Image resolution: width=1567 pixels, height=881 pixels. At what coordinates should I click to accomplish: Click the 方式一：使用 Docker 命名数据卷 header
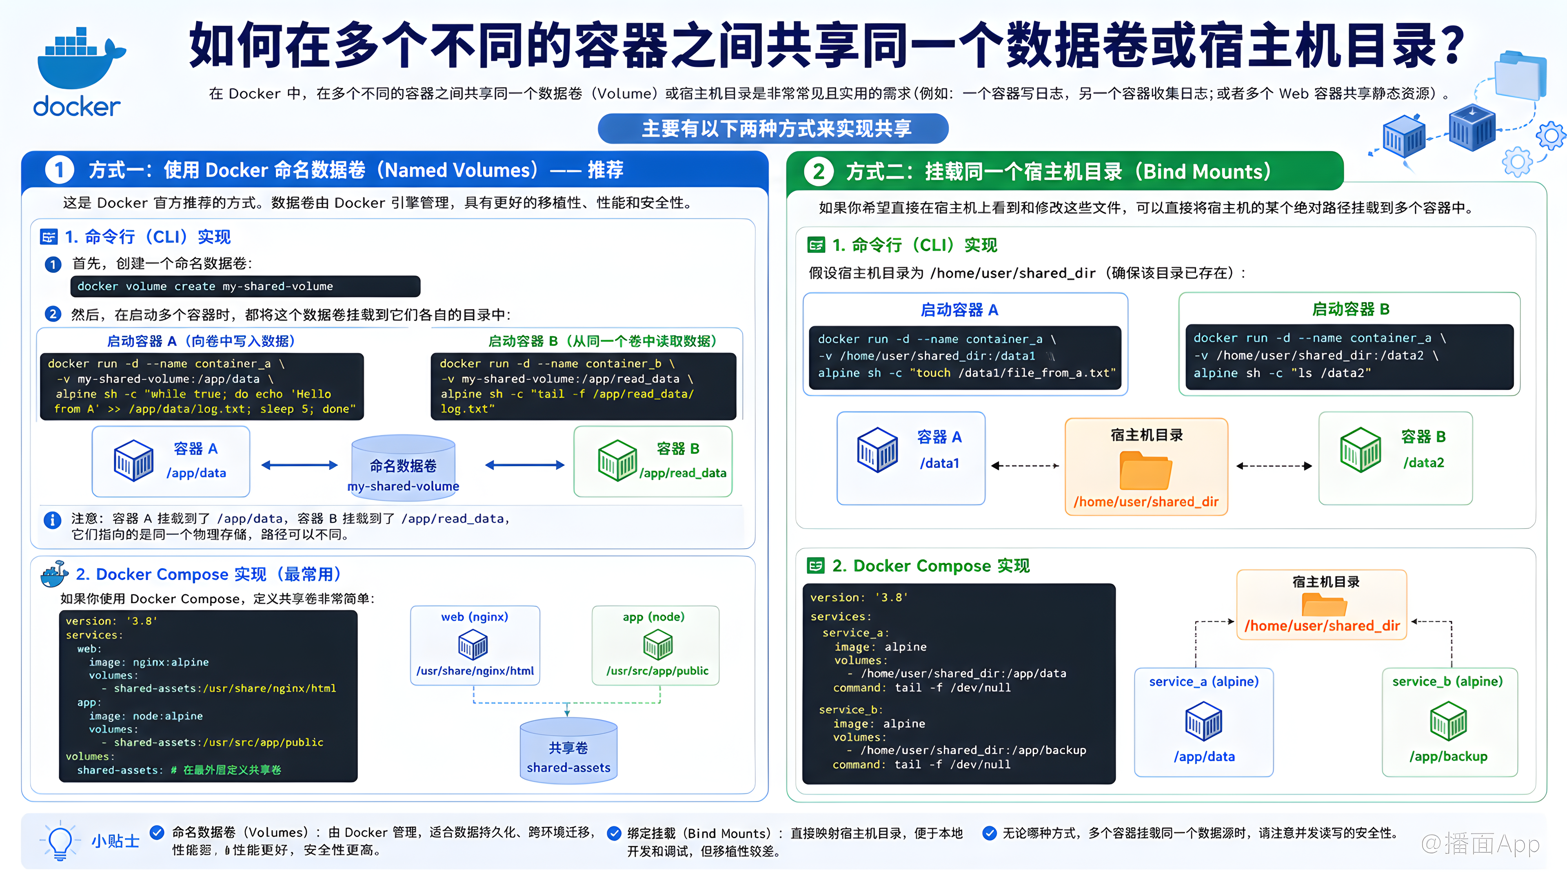(395, 170)
